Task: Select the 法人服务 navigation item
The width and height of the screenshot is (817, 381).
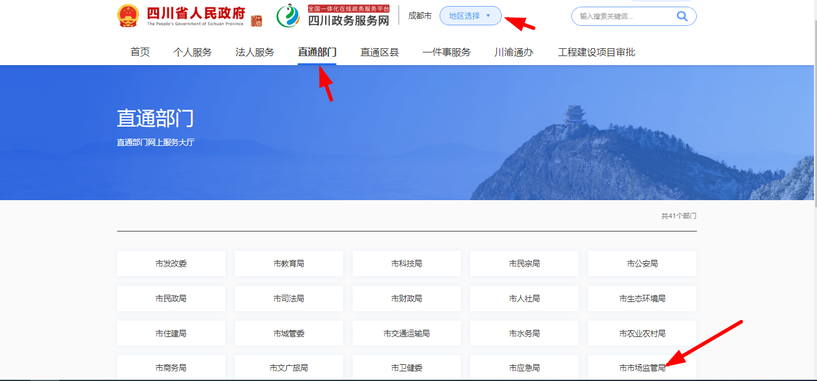Action: click(x=255, y=52)
